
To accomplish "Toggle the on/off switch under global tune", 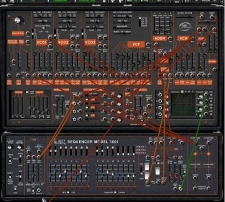I will (10, 160).
